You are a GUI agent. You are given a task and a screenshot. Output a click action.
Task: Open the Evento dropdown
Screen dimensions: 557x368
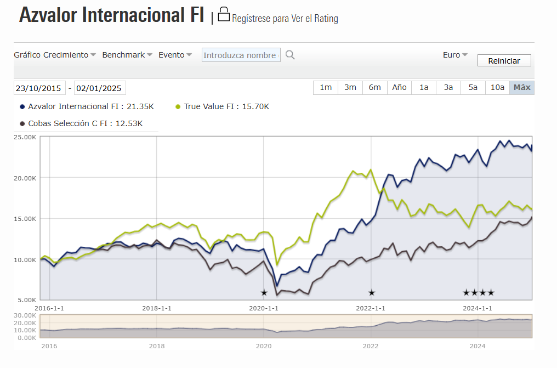coord(175,55)
